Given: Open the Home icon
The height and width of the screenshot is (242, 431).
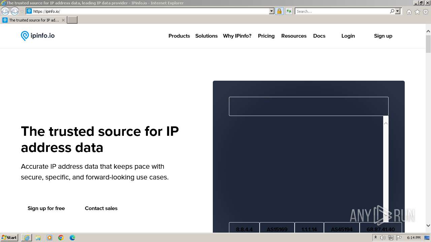Looking at the screenshot, I should coord(409,12).
